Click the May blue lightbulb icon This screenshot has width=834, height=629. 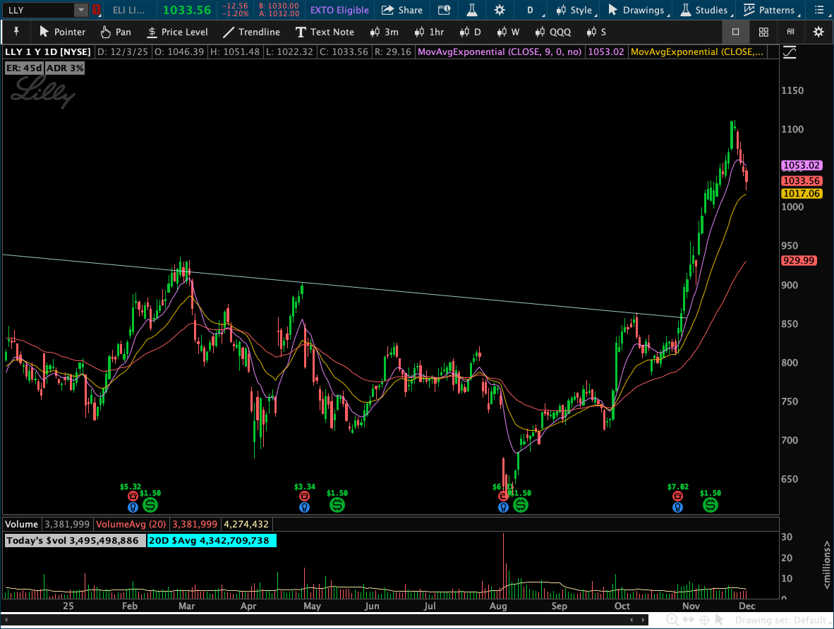click(304, 507)
